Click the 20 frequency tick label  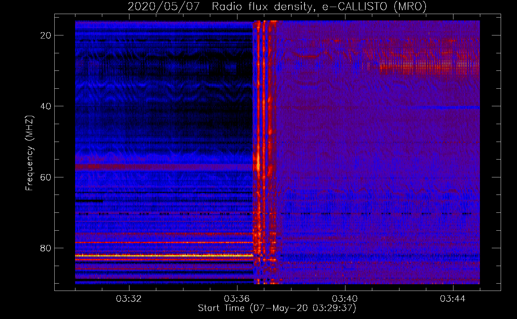coord(46,35)
